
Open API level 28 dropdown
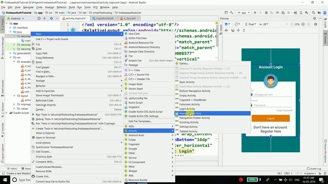(264, 24)
